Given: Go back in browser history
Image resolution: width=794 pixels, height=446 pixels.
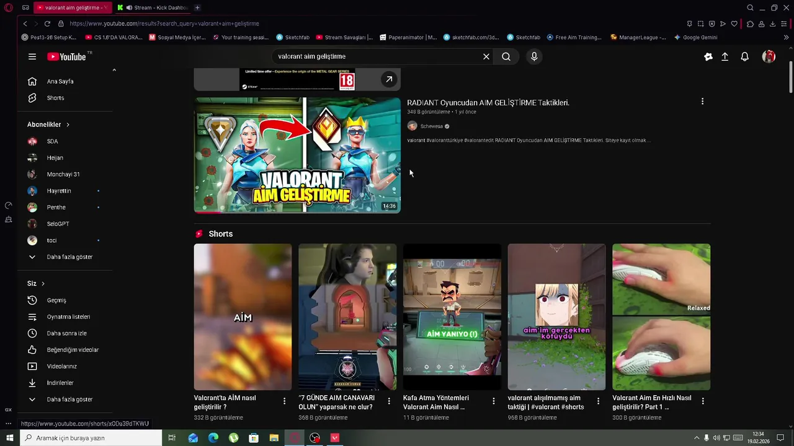Looking at the screenshot, I should [x=25, y=24].
